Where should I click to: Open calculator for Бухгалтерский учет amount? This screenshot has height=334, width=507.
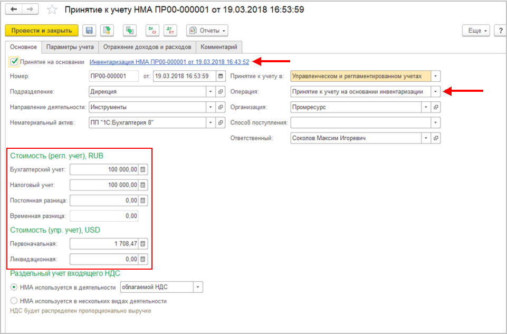(143, 169)
